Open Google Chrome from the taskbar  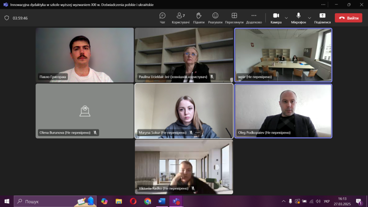click(148, 201)
